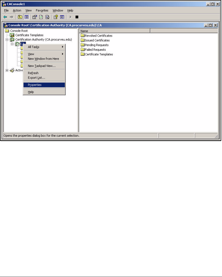Click the Failed Requests folder icon
This screenshot has height=277, width=222.
pos(82,49)
